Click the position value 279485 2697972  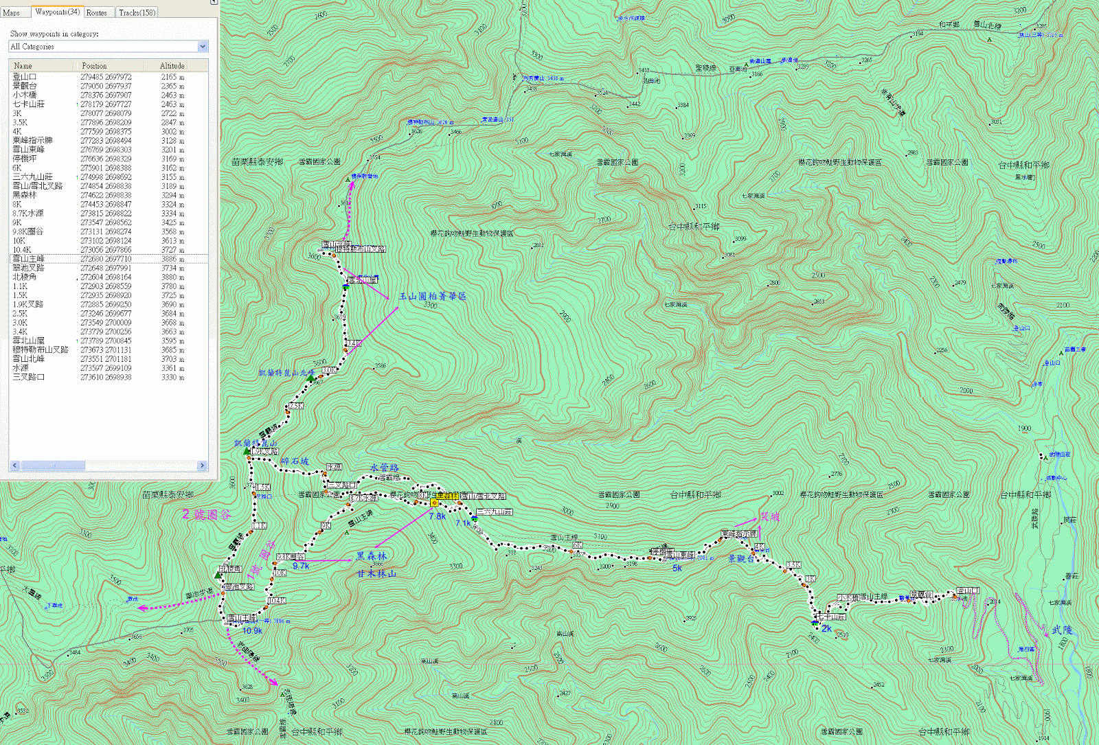pos(106,77)
